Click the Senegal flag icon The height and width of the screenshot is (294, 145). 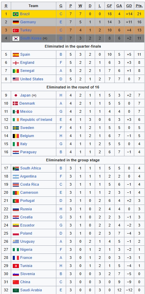coord(16,71)
